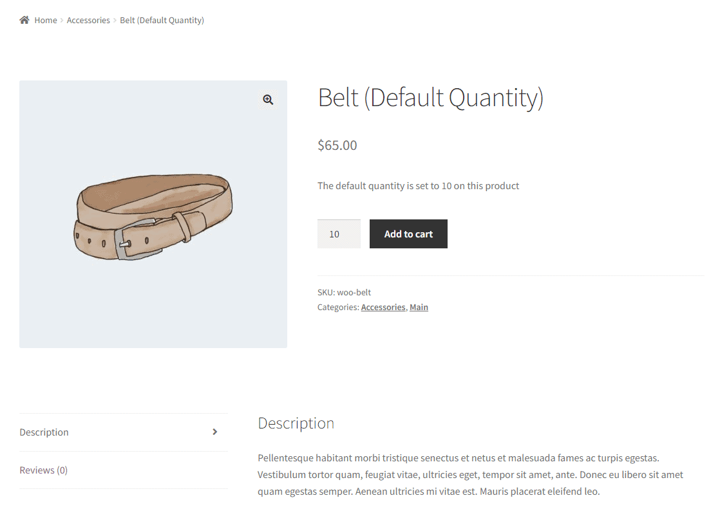Click the chevron arrow beside Description tab

coord(214,432)
